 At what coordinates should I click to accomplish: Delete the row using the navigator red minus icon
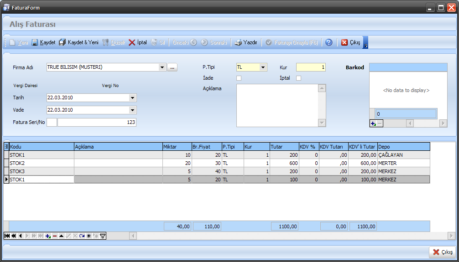[x=55, y=236]
